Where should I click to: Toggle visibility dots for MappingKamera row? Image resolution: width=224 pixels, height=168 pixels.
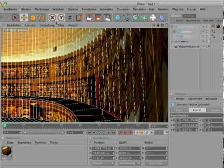[207, 46]
